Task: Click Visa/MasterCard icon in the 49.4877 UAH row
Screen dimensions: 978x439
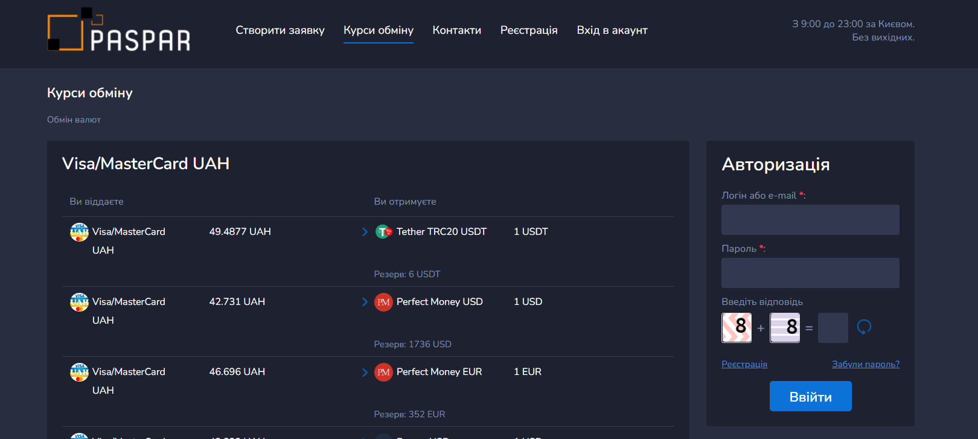Action: pos(79,232)
